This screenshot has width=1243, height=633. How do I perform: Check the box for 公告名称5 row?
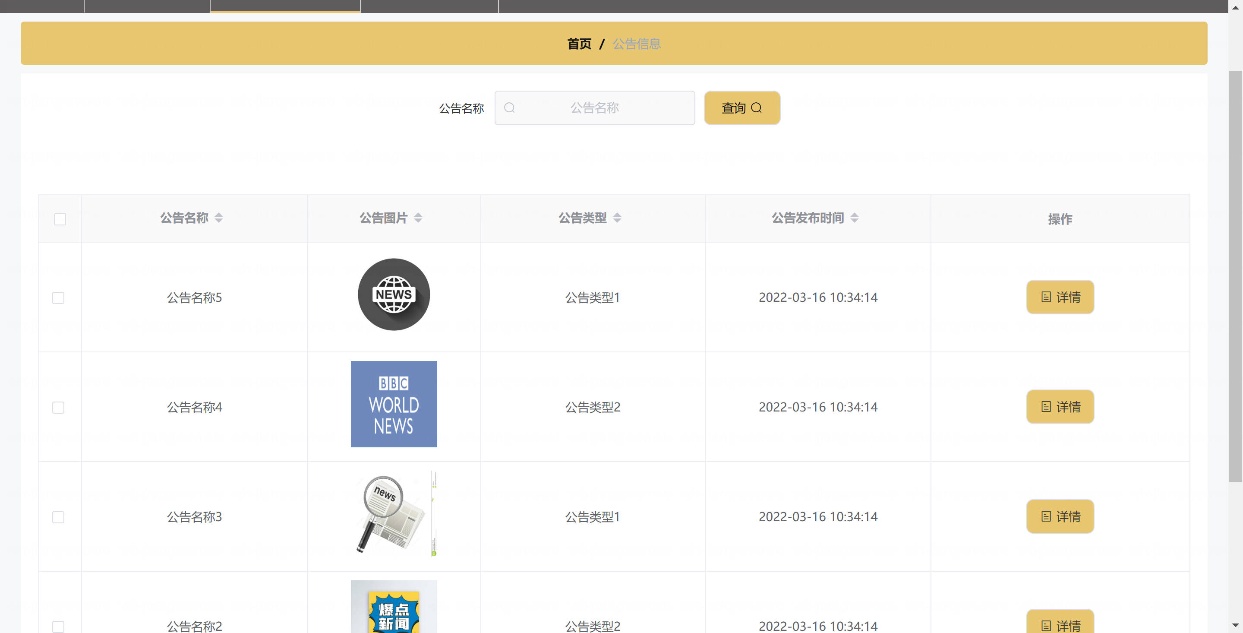(58, 298)
